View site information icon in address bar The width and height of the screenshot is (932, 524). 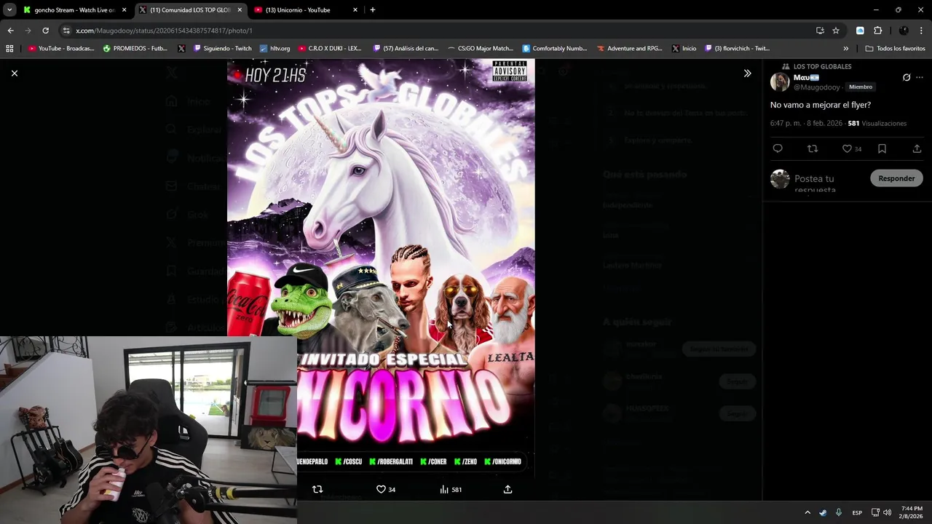tap(66, 31)
